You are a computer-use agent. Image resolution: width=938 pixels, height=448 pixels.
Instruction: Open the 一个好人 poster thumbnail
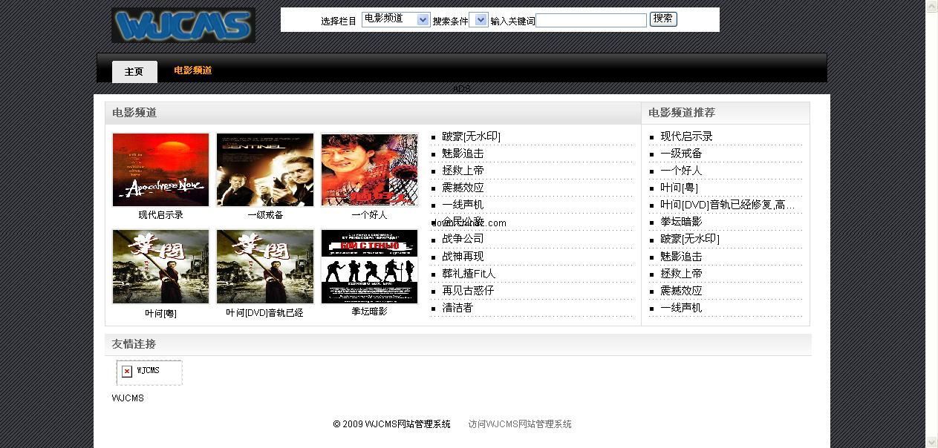click(x=369, y=170)
